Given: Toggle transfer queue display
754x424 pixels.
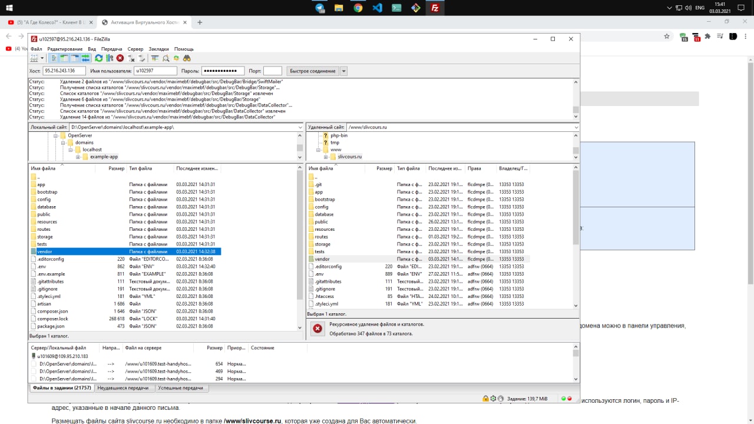Looking at the screenshot, I should tap(85, 58).
